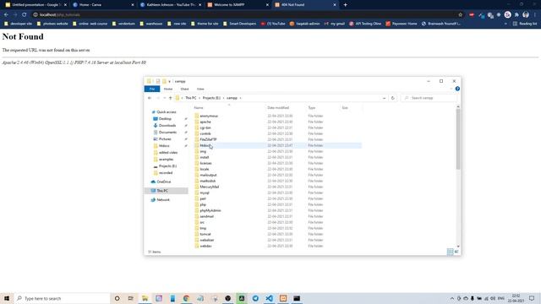
Task: Open Task View on taskbar
Action: tap(131, 298)
